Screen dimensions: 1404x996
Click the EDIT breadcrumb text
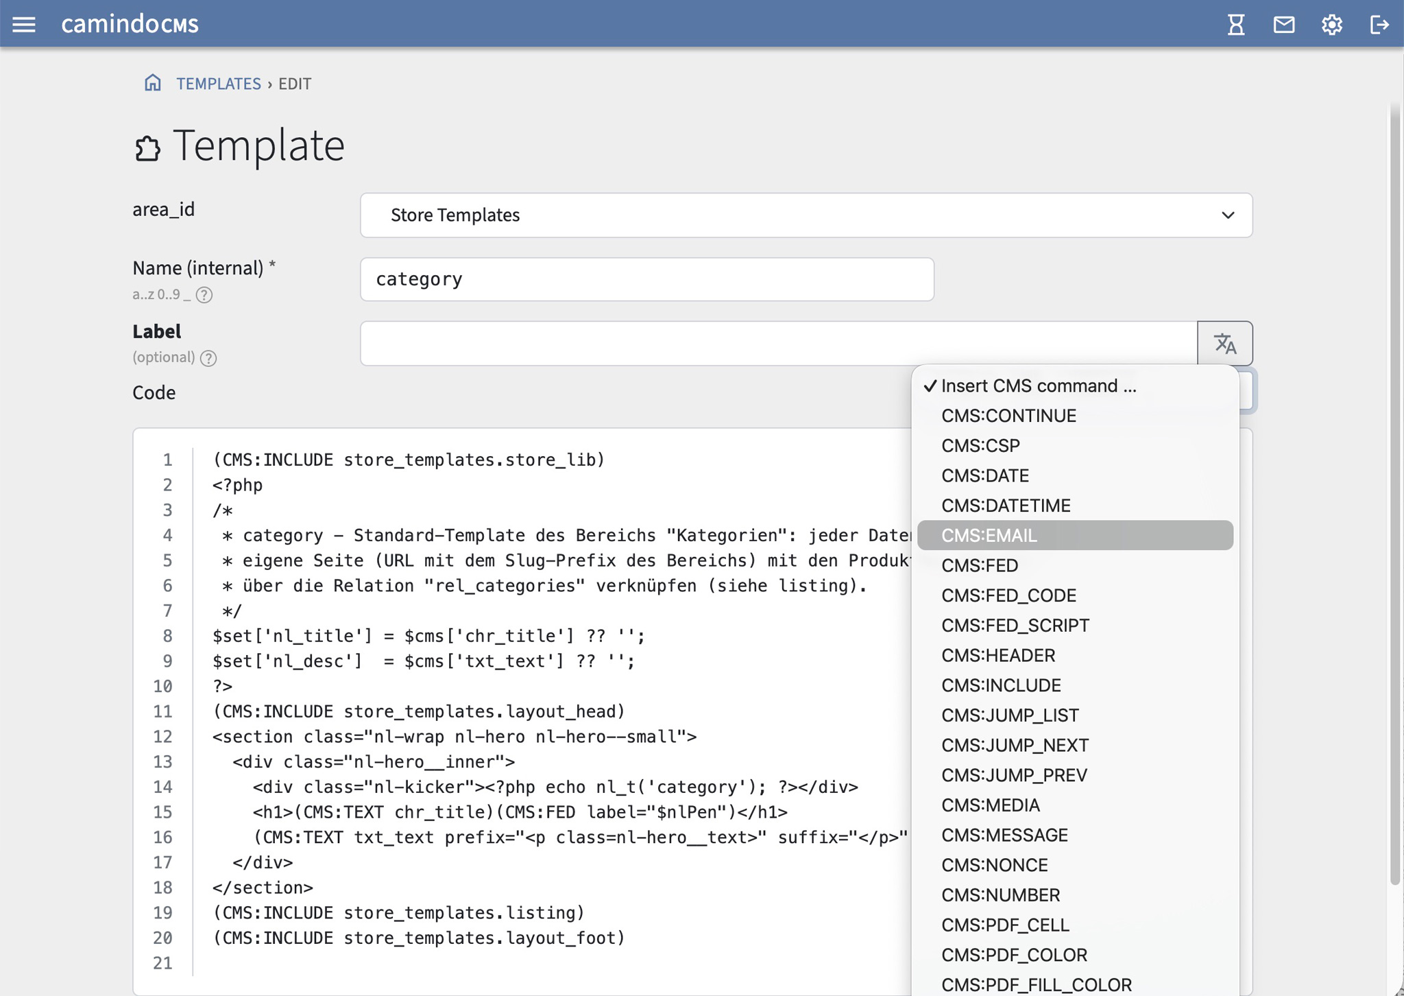click(295, 84)
